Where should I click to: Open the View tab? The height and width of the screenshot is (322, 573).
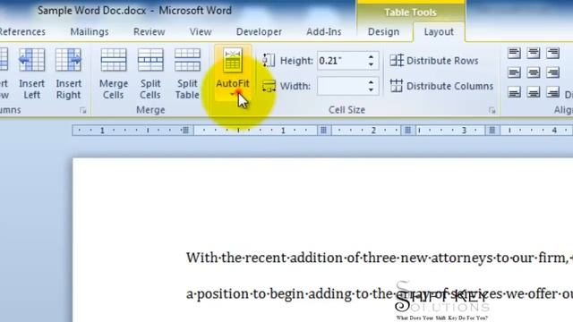click(201, 32)
